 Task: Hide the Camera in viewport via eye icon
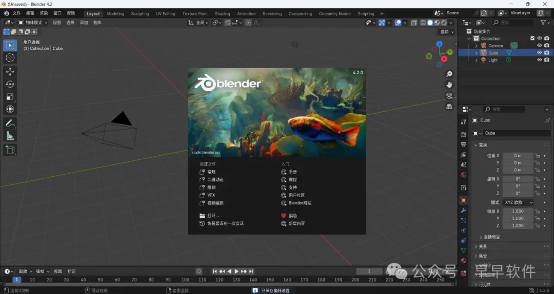tap(539, 46)
